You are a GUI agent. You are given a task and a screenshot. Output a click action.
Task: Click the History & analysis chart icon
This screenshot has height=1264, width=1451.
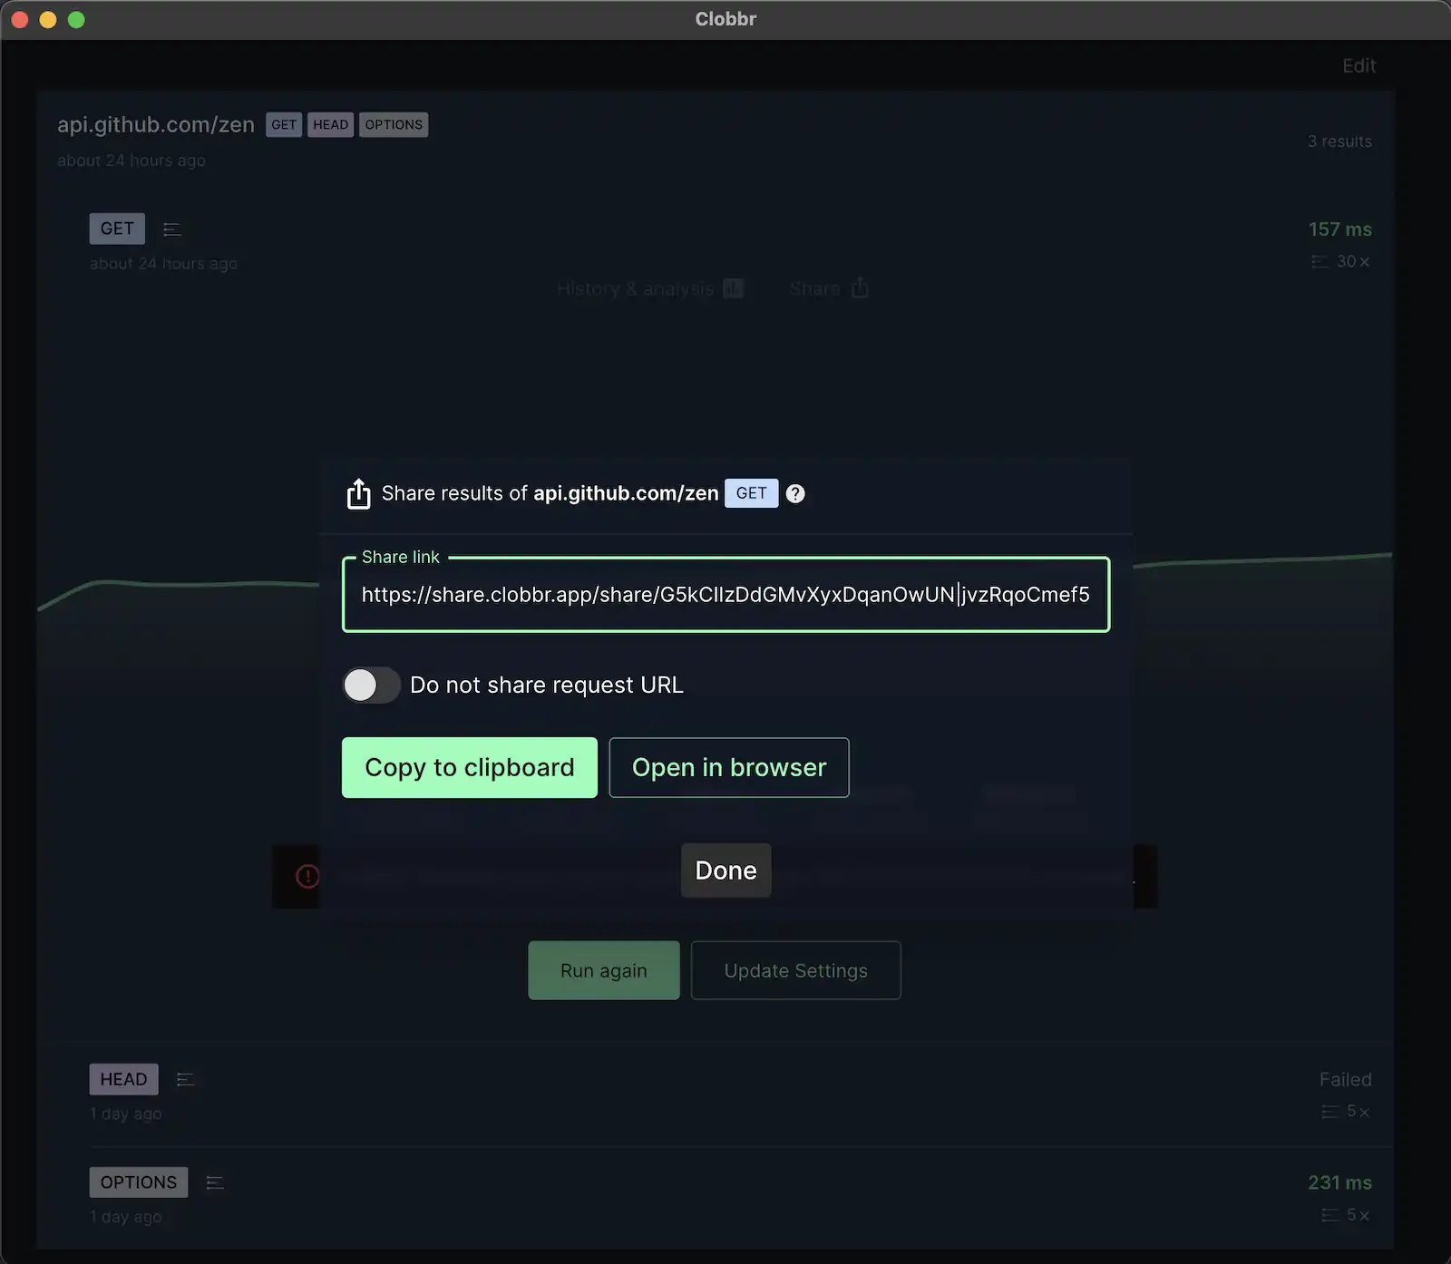click(734, 288)
